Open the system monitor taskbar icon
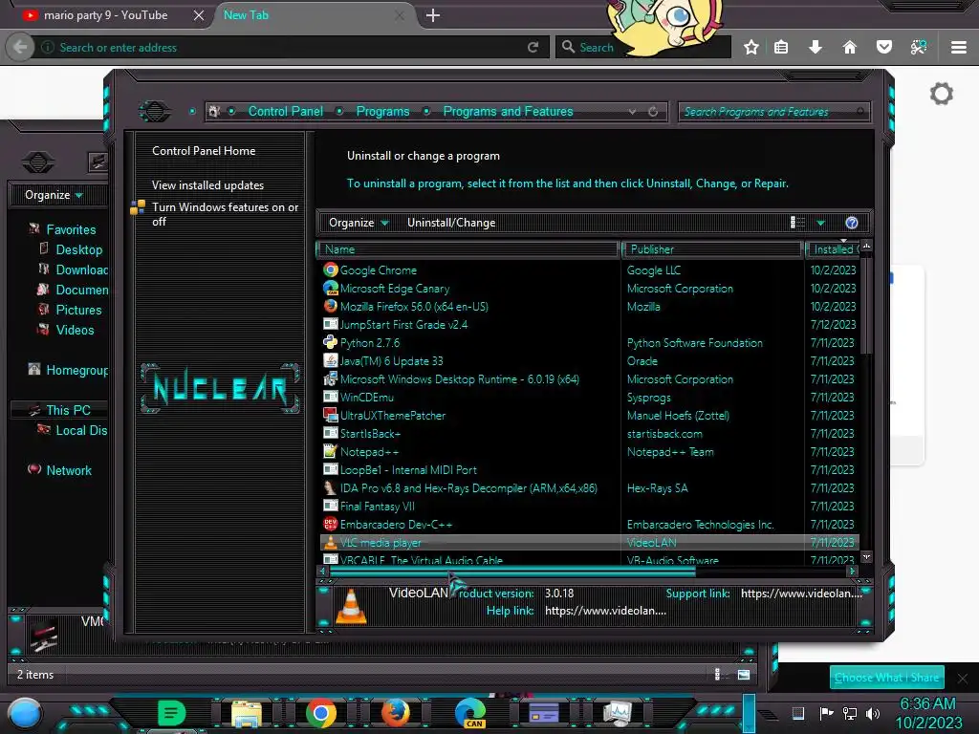Viewport: 979px width, 734px height. pos(618,713)
